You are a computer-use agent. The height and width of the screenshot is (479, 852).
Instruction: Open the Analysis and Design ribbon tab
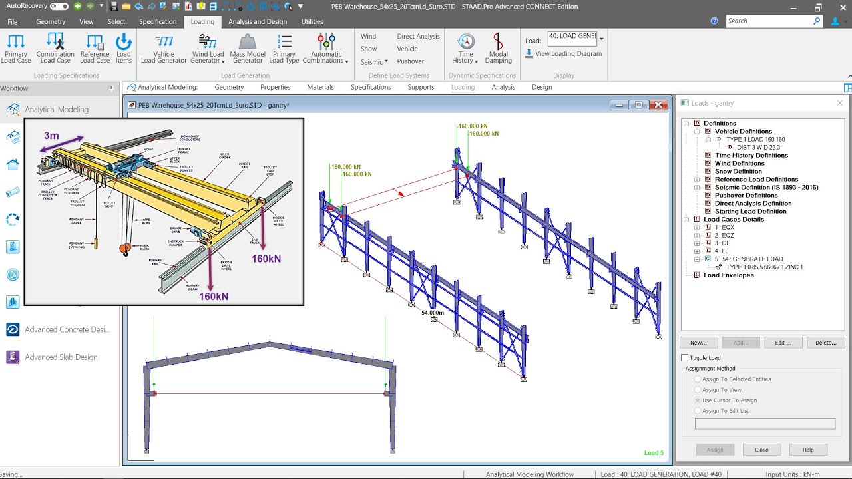tap(258, 21)
